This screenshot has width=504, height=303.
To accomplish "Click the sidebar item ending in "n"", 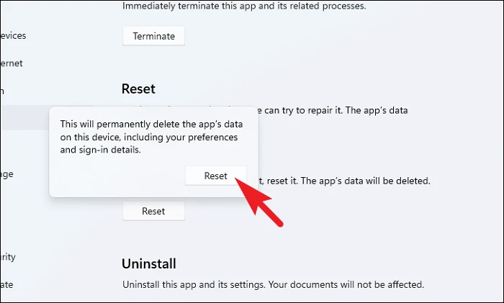I will [2, 91].
